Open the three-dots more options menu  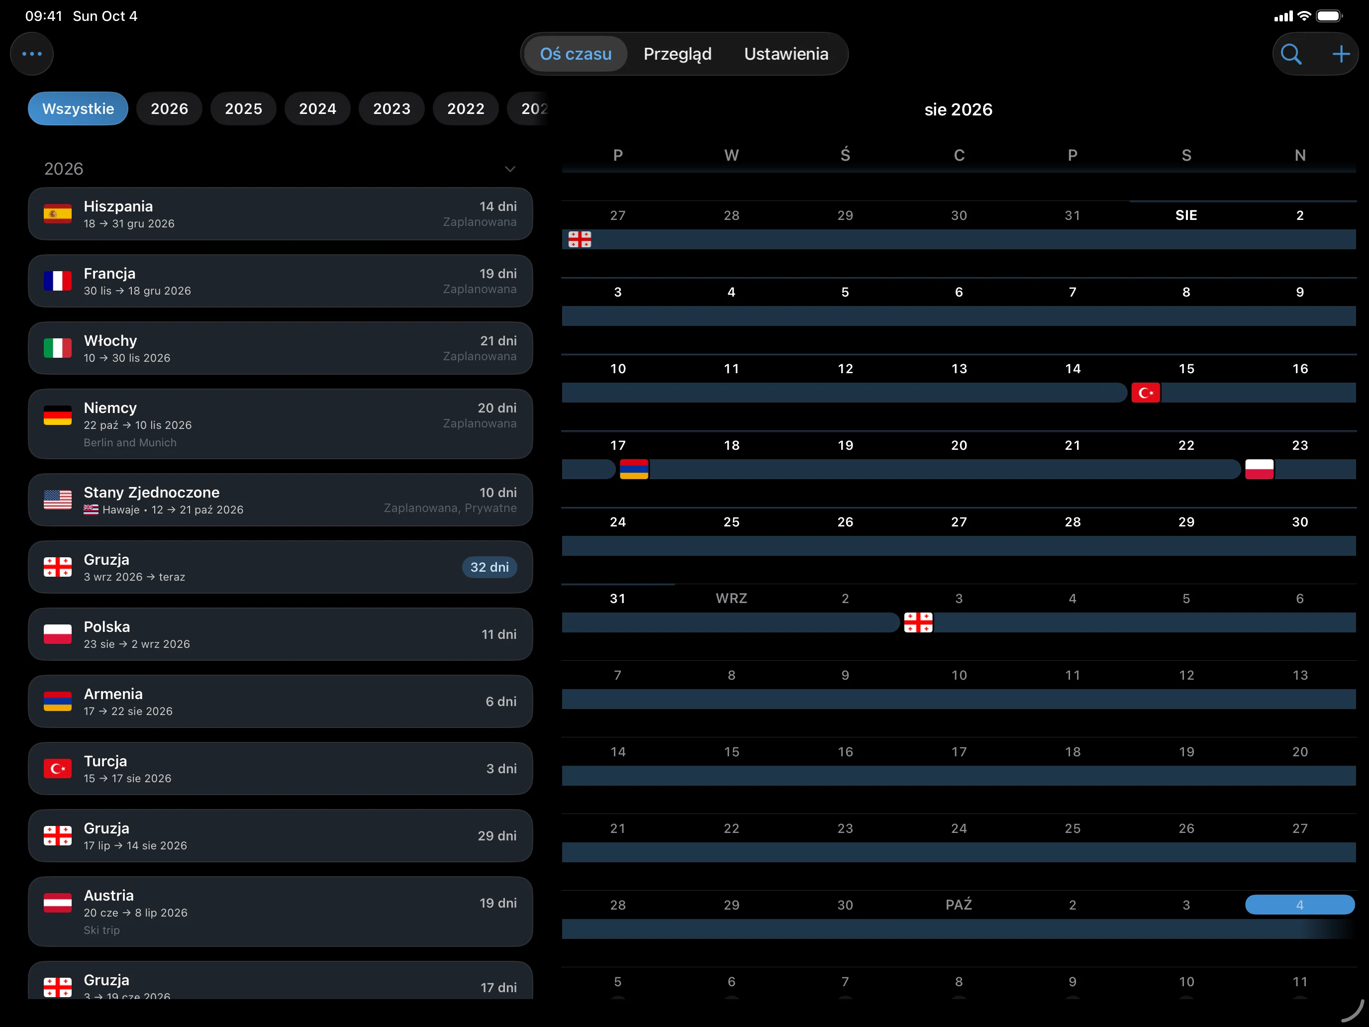pos(31,54)
